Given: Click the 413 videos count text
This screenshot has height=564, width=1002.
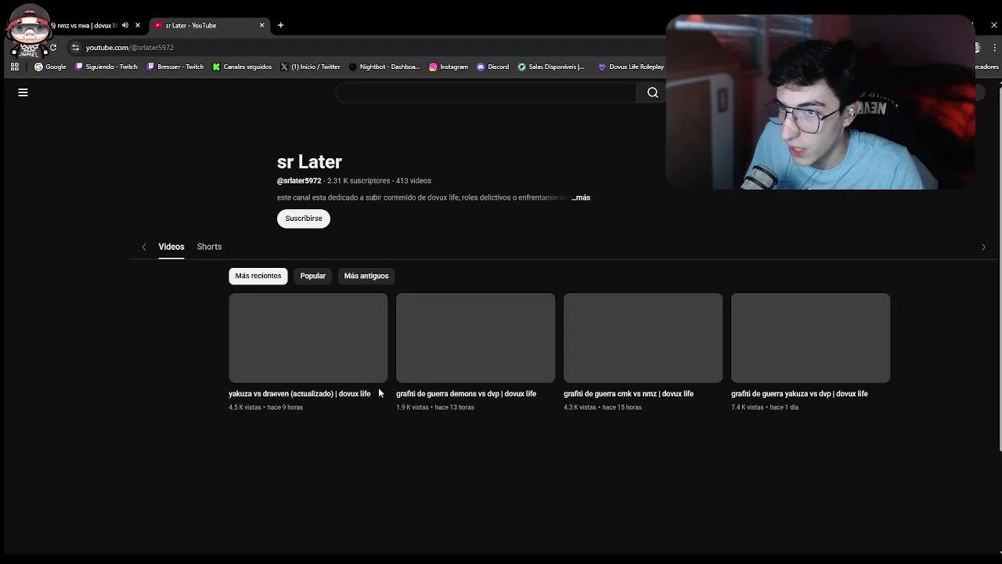Looking at the screenshot, I should coord(413,181).
